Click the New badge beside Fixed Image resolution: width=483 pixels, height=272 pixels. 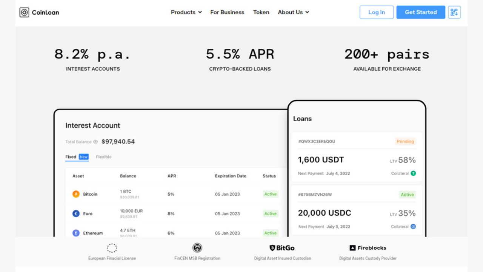[x=84, y=157]
